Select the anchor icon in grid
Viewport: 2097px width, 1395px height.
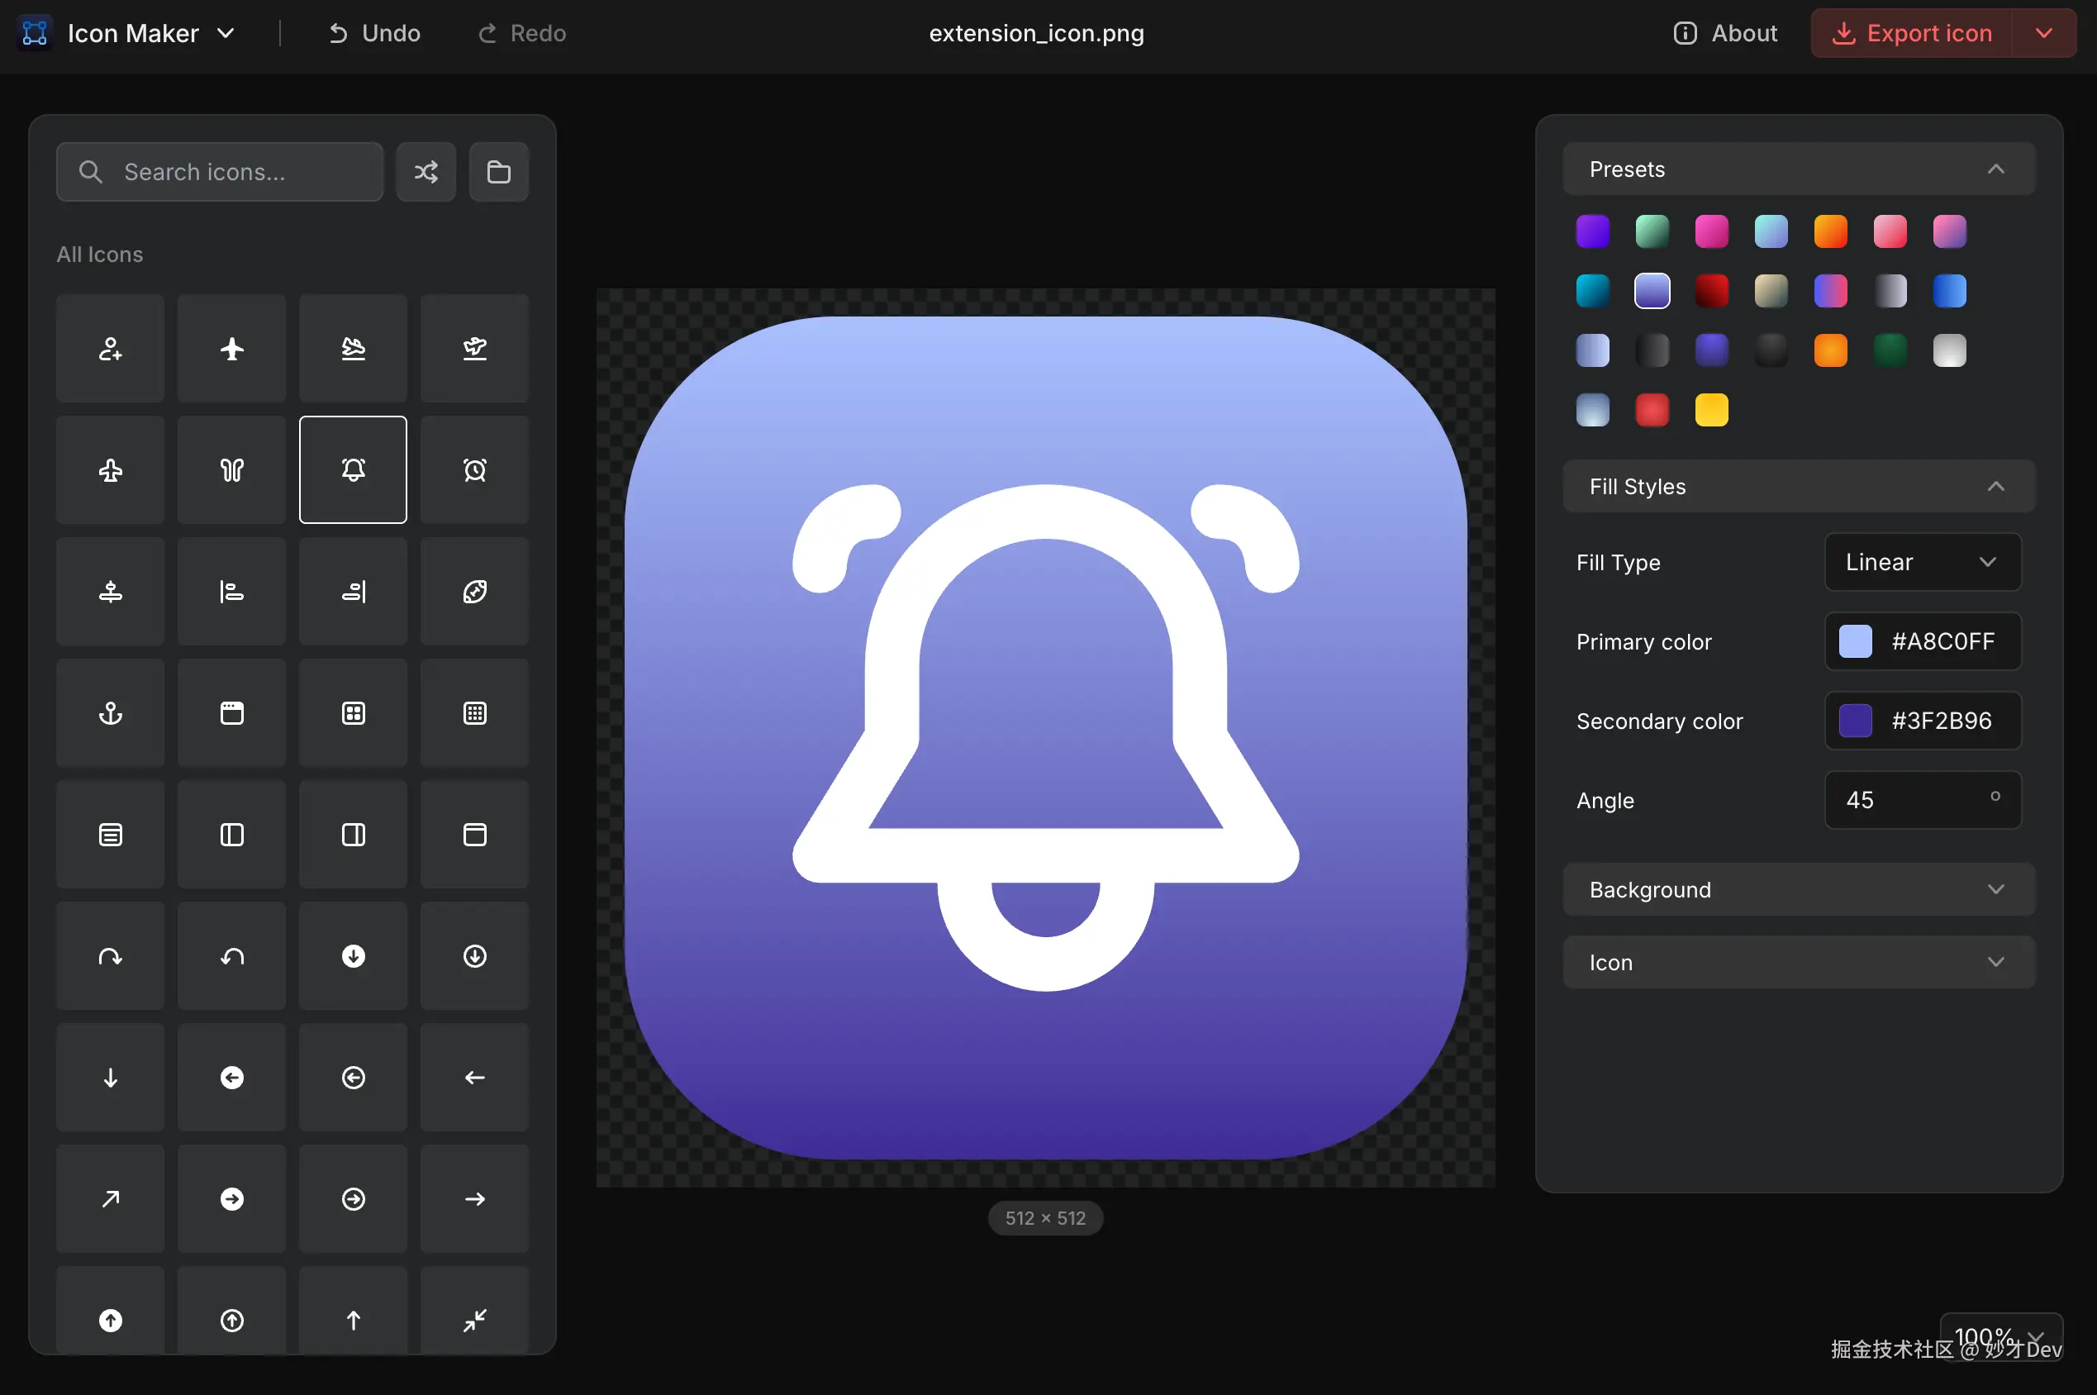110,712
